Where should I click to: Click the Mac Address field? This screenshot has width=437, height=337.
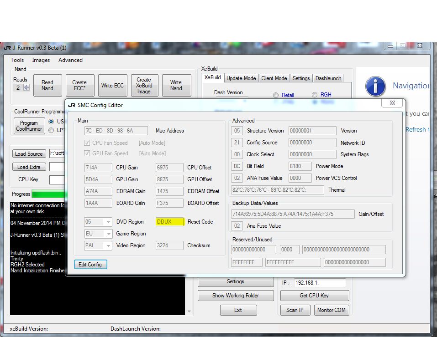coord(116,131)
